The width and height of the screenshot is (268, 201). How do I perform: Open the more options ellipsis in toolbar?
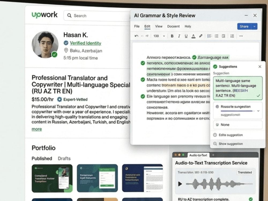[x=241, y=36]
